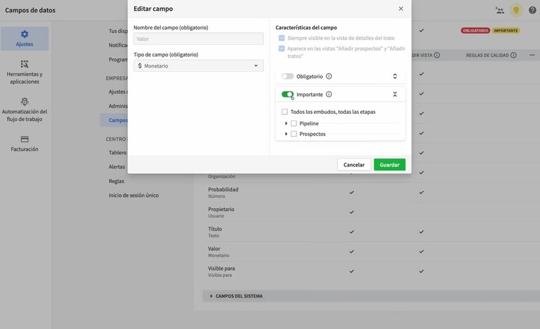Close the Editar campo dialog

point(401,9)
